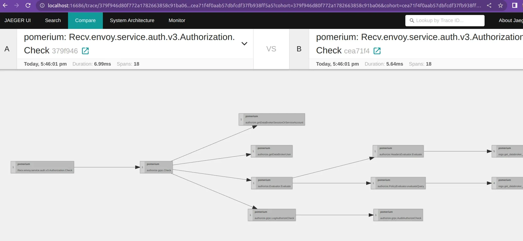Open the Search tab
Image resolution: width=523 pixels, height=241 pixels.
pos(53,21)
